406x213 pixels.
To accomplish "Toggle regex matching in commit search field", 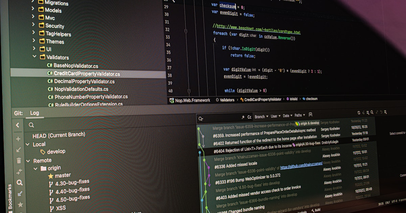I will point(243,117).
